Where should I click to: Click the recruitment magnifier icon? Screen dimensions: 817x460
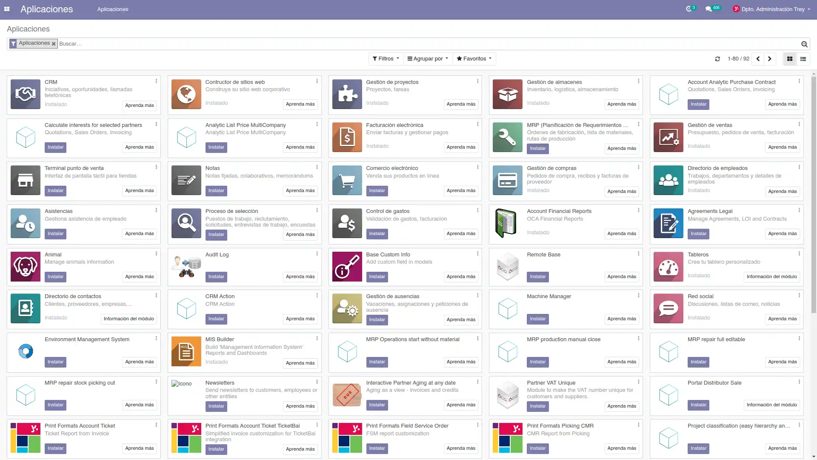186,223
